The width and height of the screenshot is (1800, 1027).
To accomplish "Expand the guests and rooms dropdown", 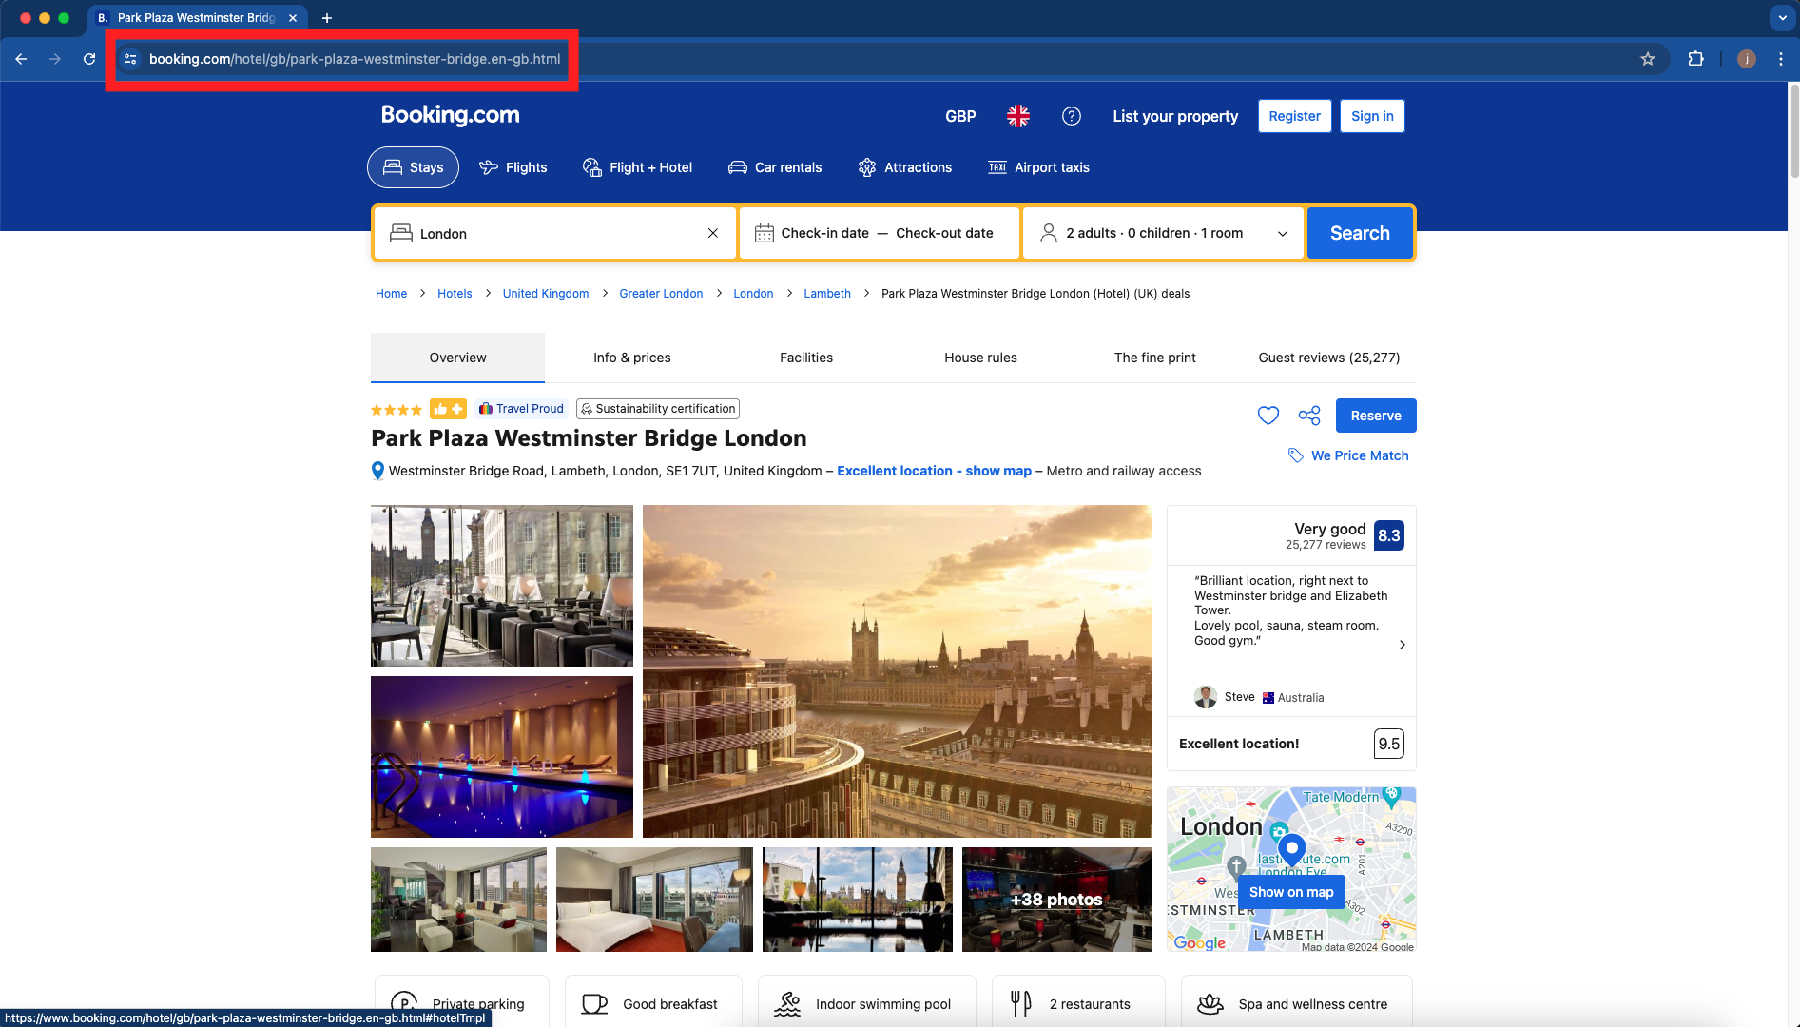I will pos(1164,234).
